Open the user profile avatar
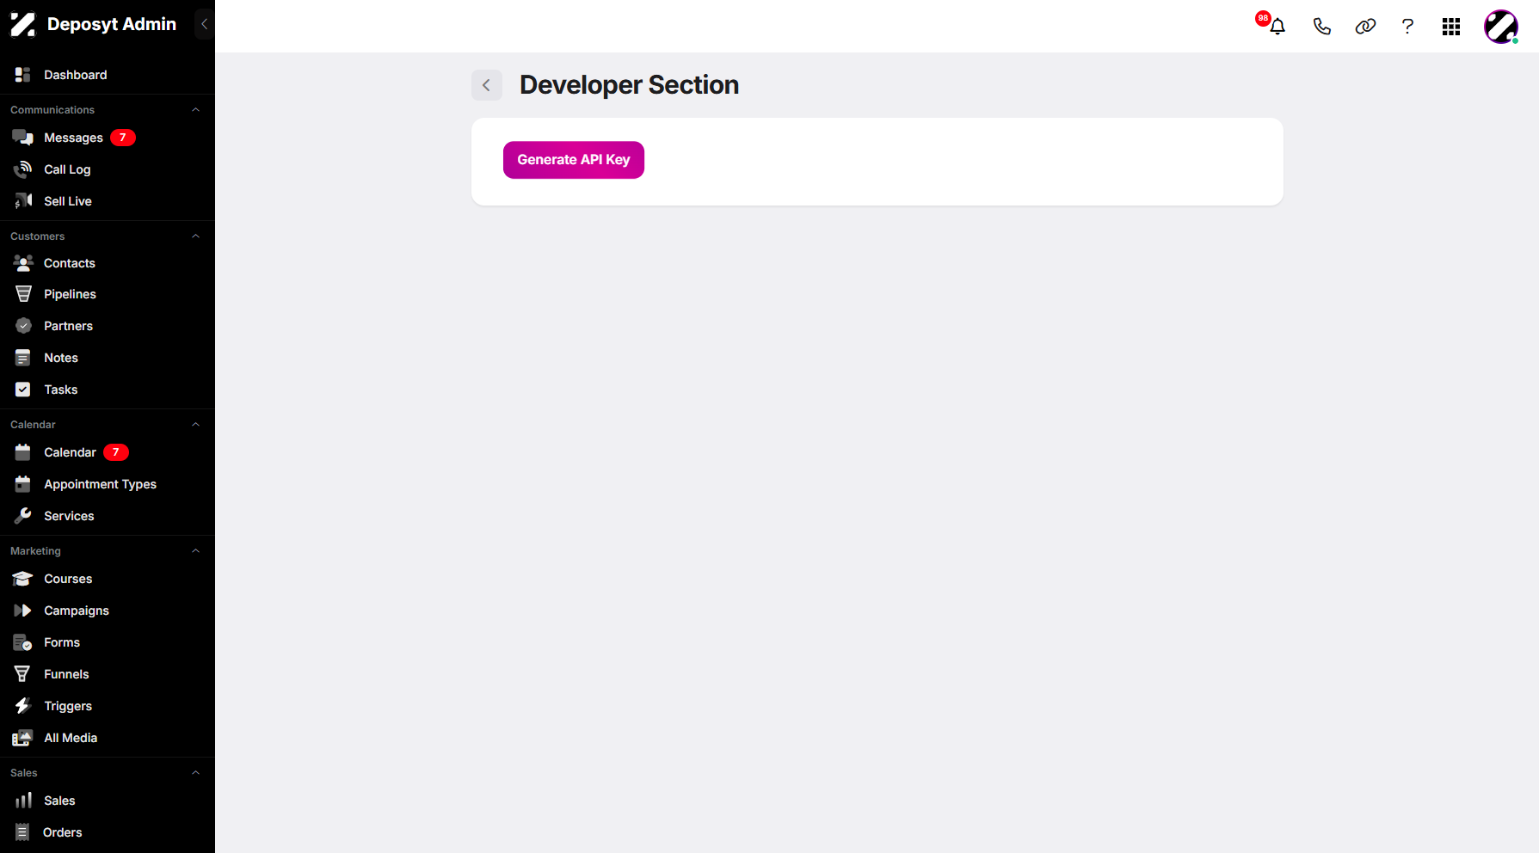1539x853 pixels. tap(1501, 27)
